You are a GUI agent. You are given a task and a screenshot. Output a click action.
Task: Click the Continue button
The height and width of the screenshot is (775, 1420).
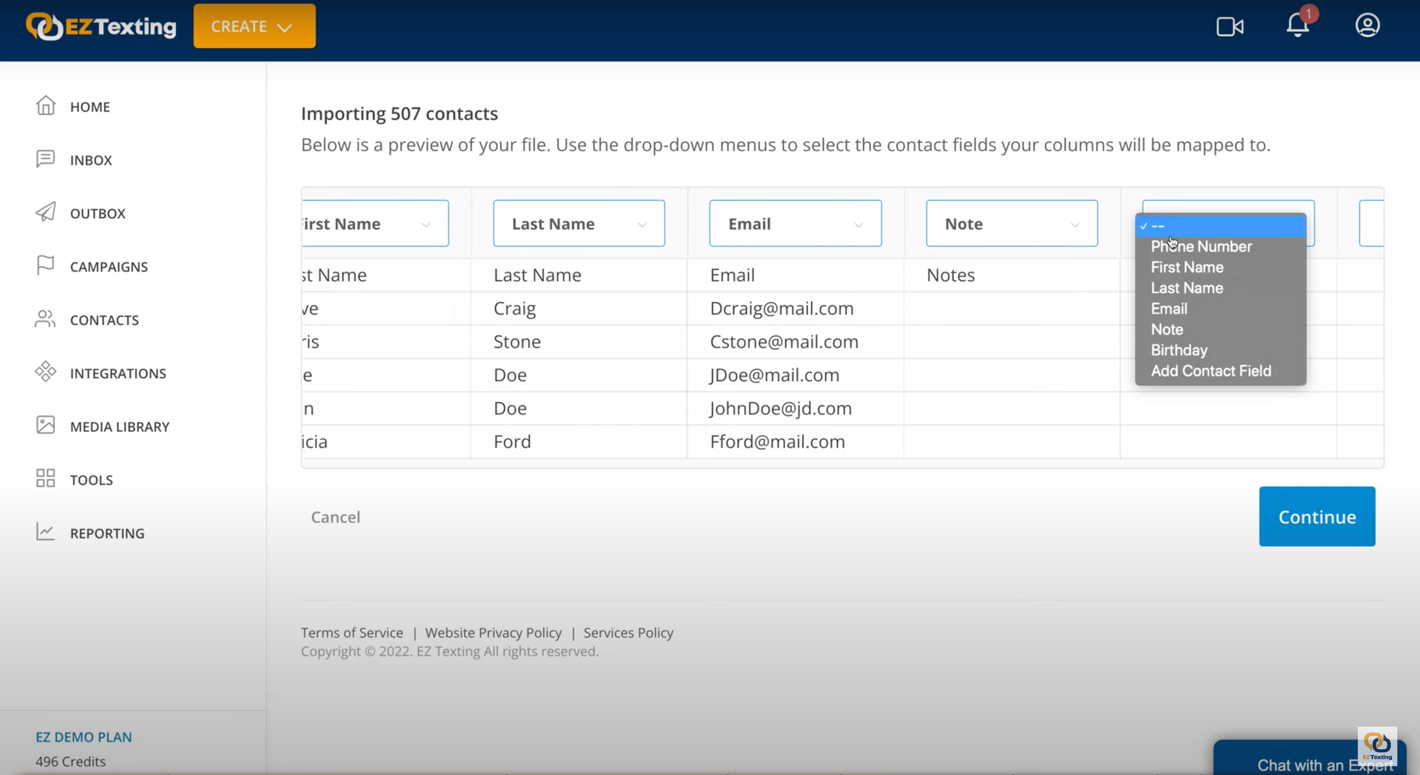pos(1318,516)
